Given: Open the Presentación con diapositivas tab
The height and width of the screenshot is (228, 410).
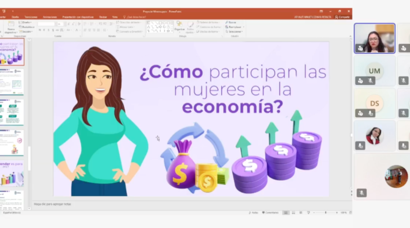Looking at the screenshot, I should coord(79,16).
